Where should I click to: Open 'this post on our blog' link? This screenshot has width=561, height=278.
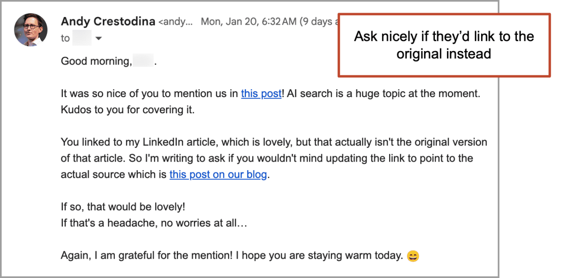[218, 174]
